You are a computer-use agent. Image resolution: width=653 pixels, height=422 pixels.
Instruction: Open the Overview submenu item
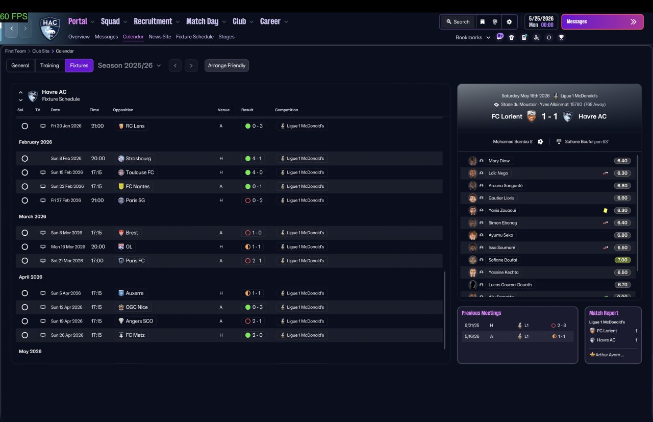(x=79, y=37)
